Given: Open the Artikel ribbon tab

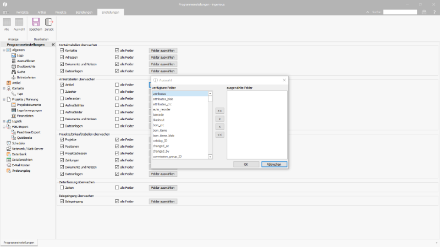Looking at the screenshot, I should (x=42, y=12).
